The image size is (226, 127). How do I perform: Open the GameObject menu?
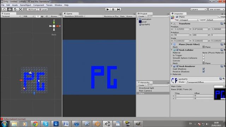(x=25, y=5)
